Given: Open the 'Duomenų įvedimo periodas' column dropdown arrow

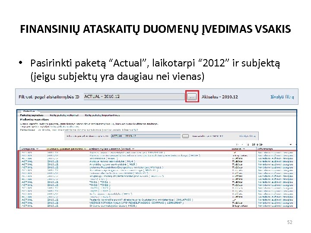Looking at the screenshot, I should pos(85,149).
